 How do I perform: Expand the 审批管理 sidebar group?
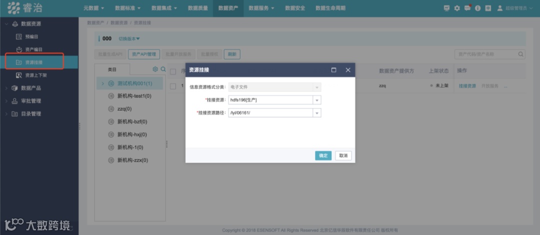6,101
